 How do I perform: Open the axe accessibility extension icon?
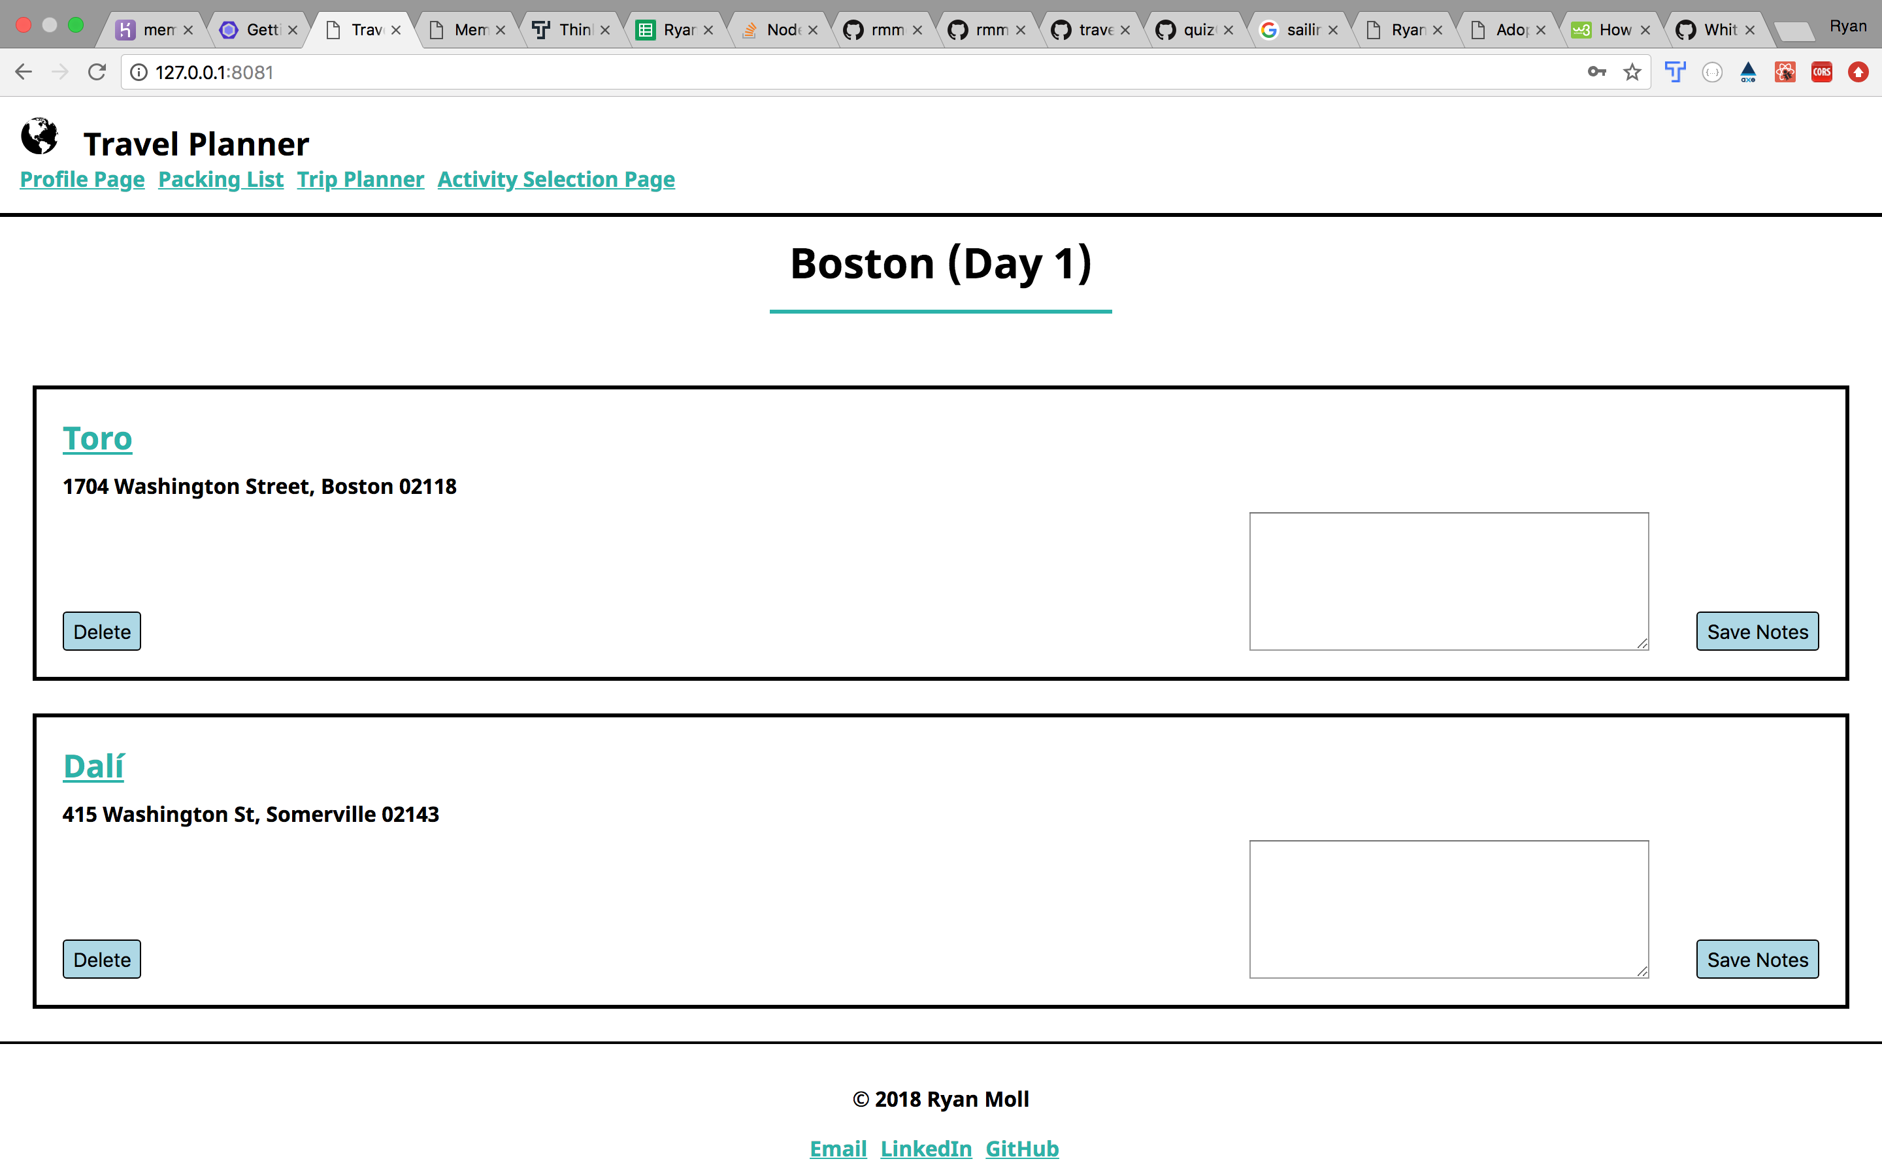1748,73
